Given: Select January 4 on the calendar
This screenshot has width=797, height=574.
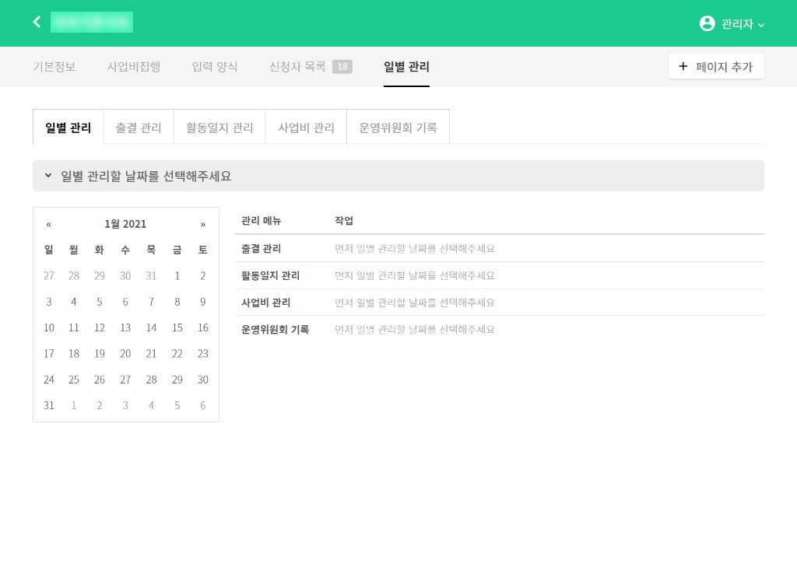Looking at the screenshot, I should (74, 302).
